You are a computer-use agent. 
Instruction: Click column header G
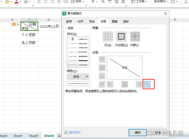pos(49,20)
